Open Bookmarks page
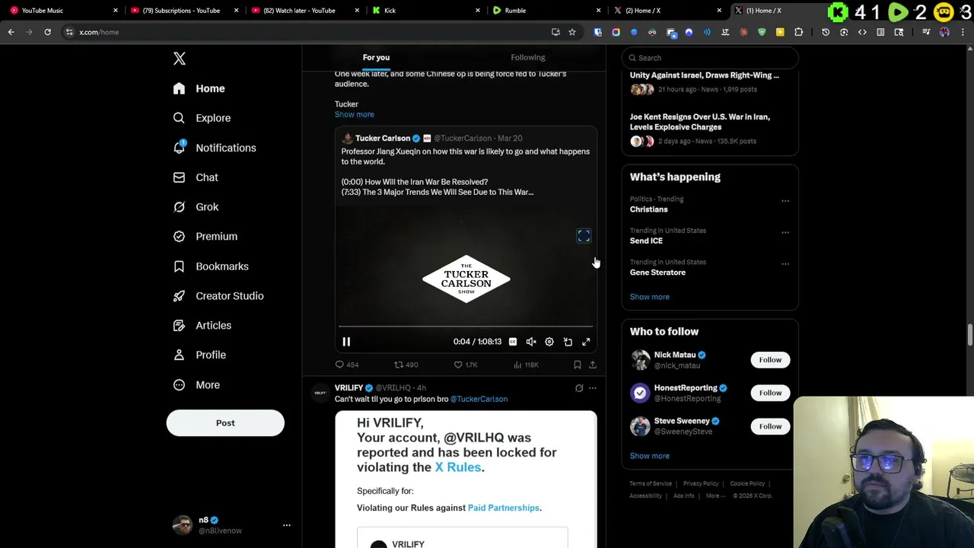Image resolution: width=974 pixels, height=548 pixels. point(211,266)
